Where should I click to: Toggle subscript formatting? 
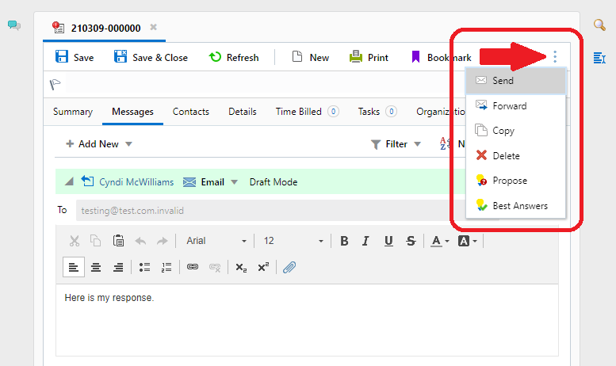click(x=241, y=268)
